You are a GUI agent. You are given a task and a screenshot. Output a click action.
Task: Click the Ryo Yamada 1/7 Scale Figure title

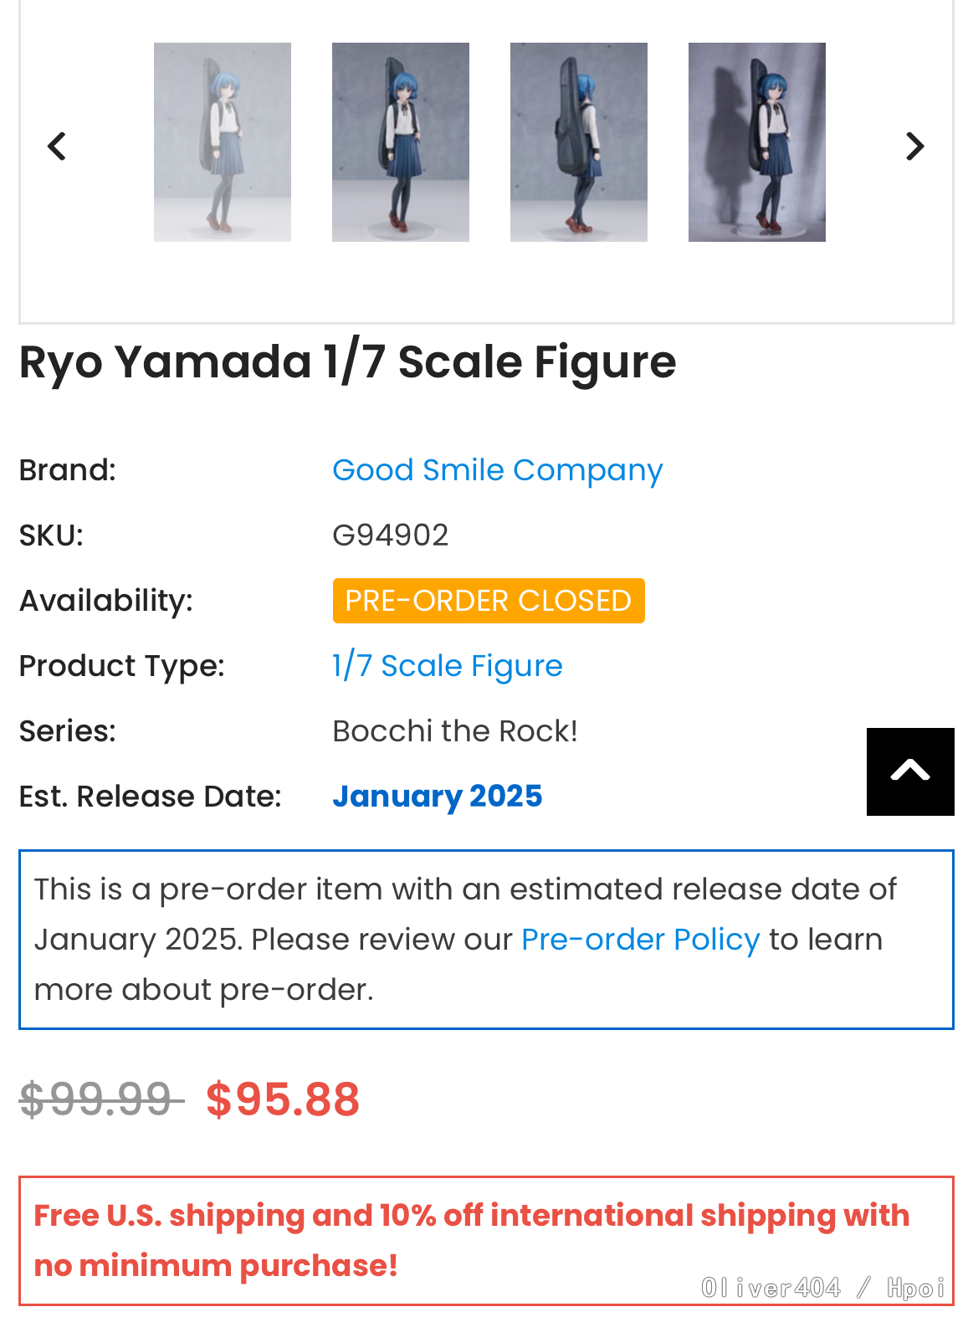tap(347, 362)
